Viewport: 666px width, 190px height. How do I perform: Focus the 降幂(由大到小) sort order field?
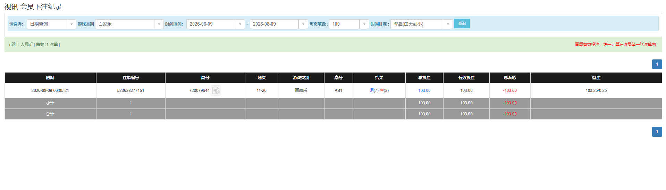point(417,24)
